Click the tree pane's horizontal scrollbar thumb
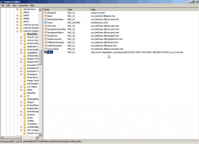199x144 pixels. (x=12, y=137)
